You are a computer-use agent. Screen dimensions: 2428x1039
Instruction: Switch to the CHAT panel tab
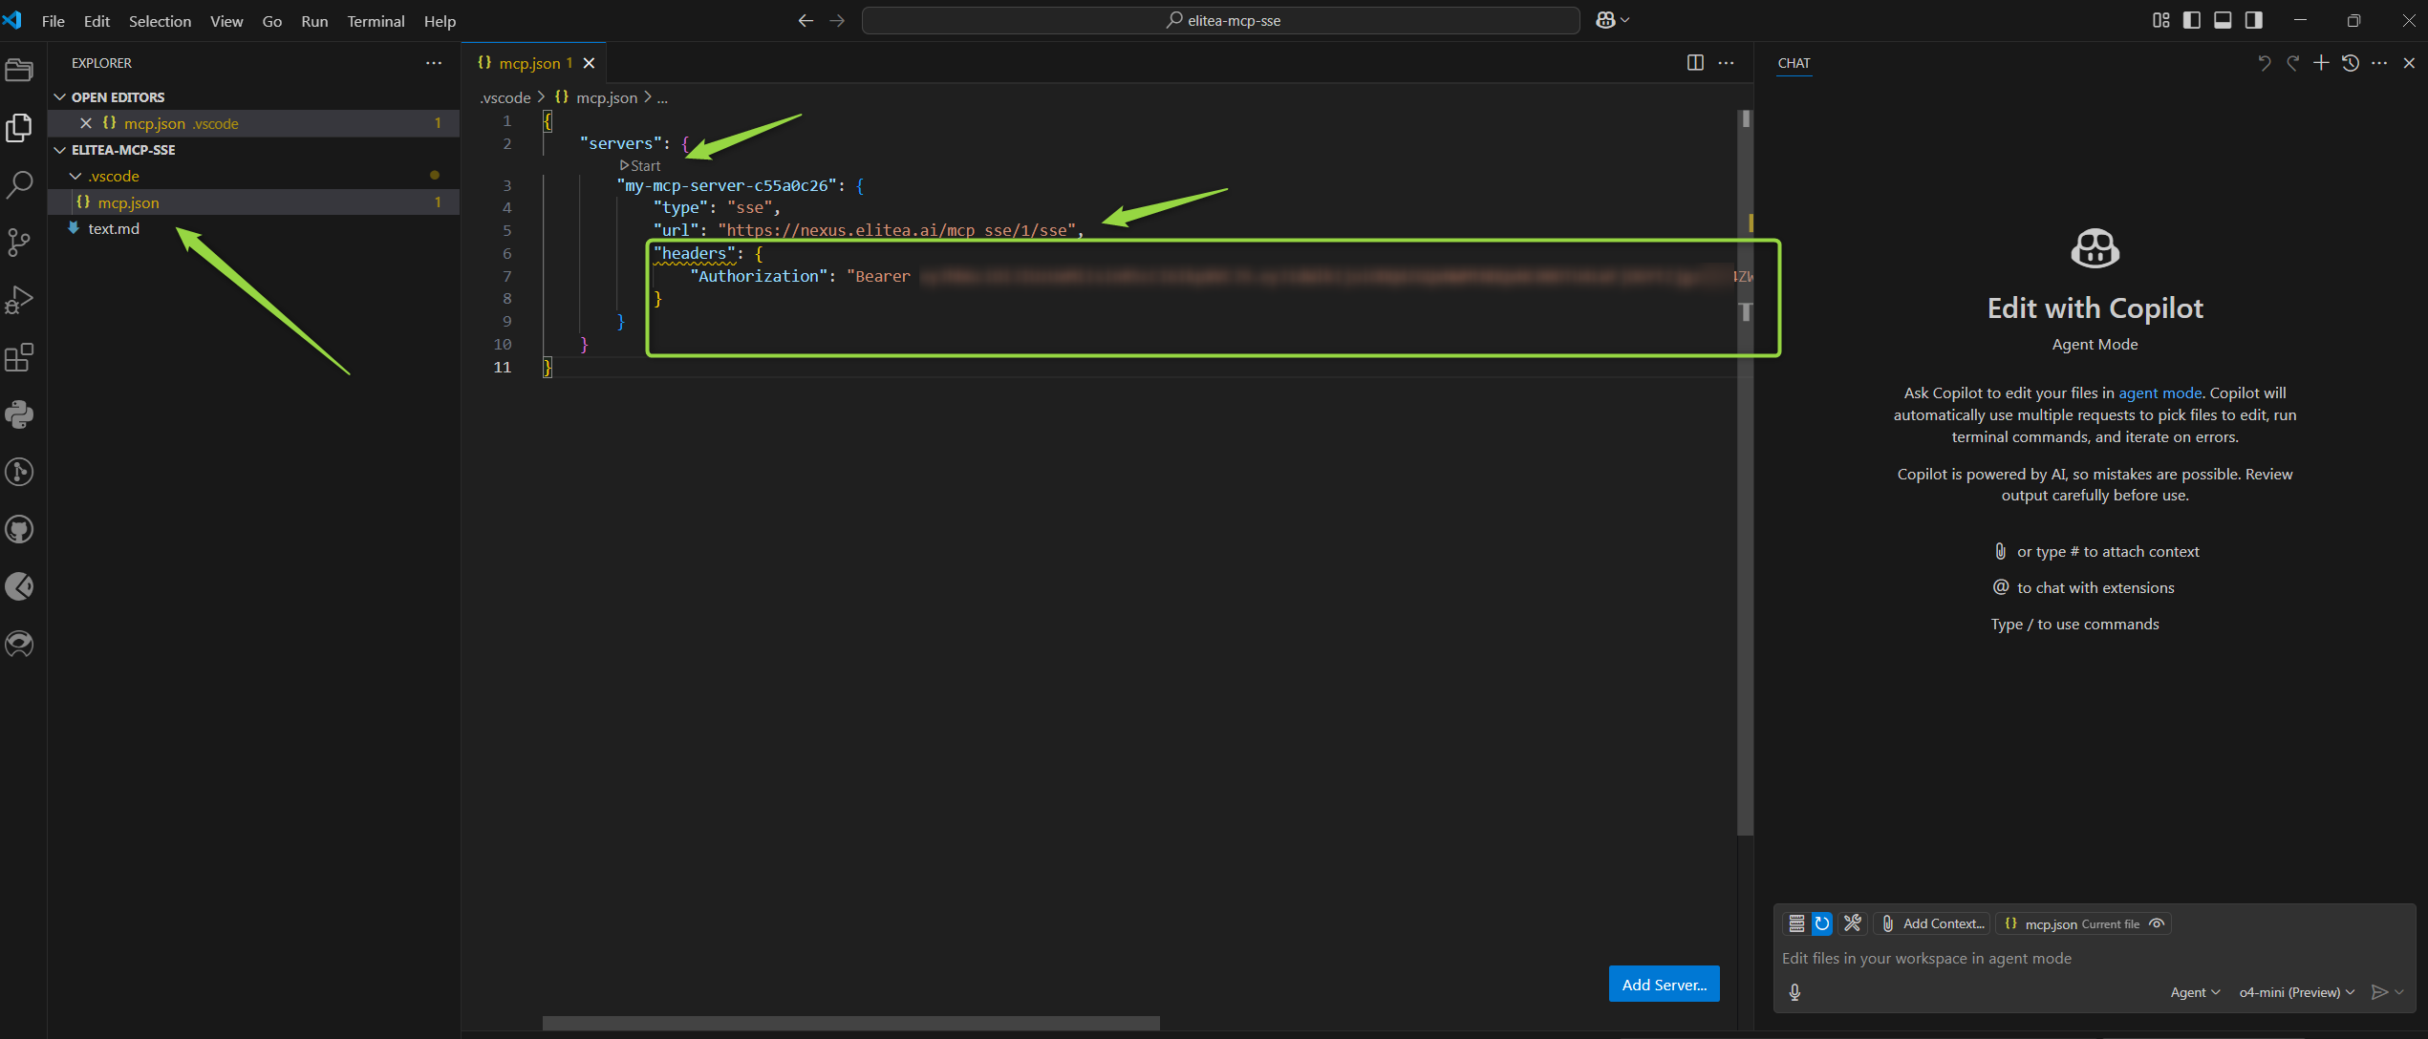[x=1794, y=63]
